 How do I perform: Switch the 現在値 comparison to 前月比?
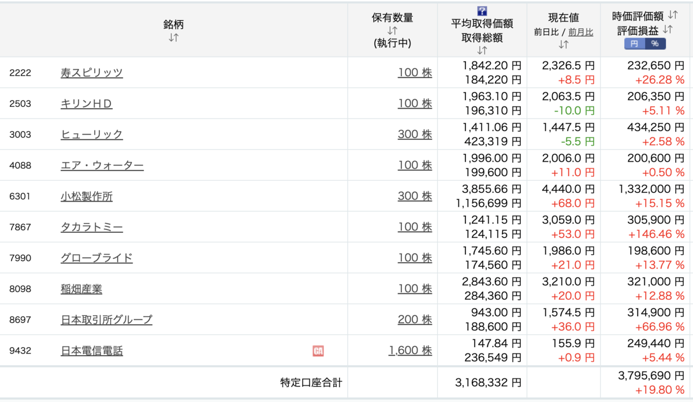[x=581, y=32]
